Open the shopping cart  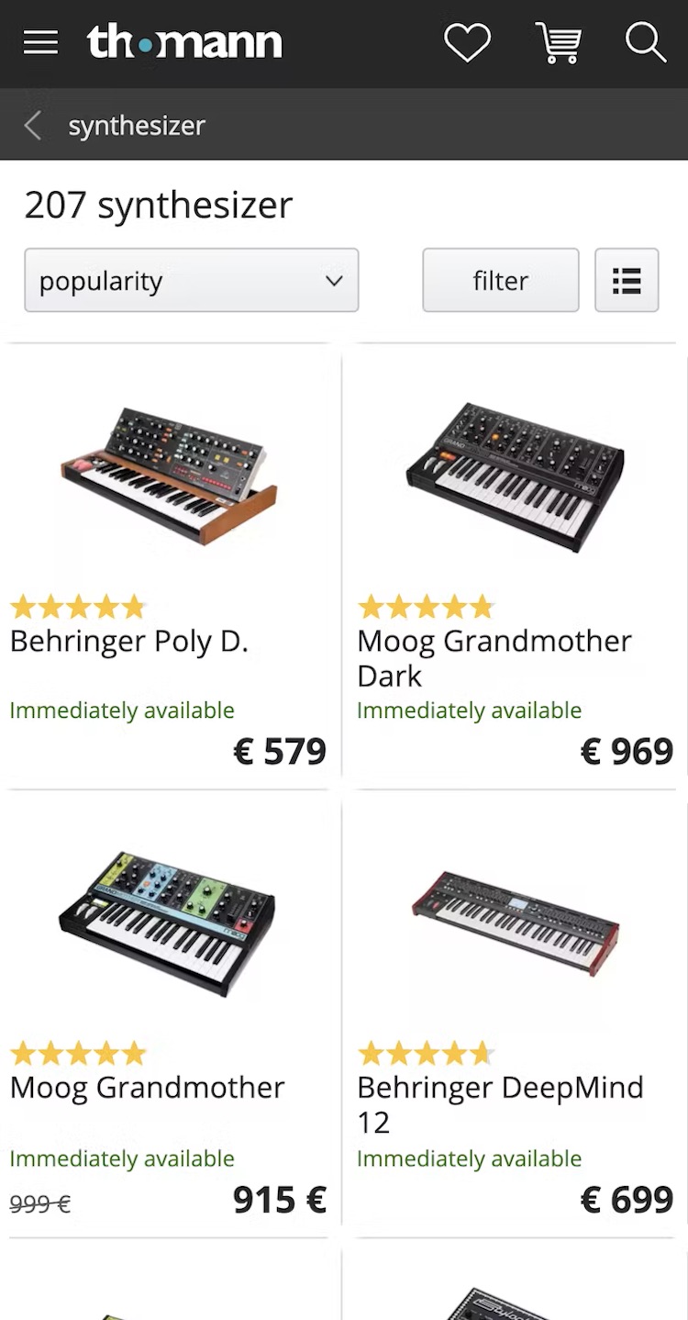558,43
